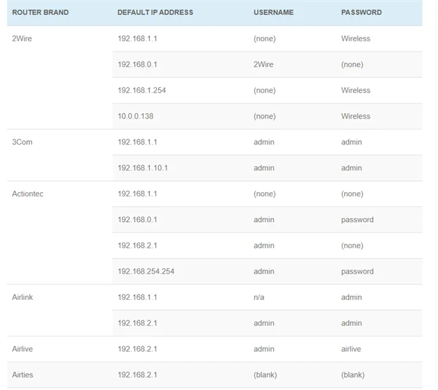
Task: Click 192.168.1.1 in the 2Wire row
Action: 137,39
